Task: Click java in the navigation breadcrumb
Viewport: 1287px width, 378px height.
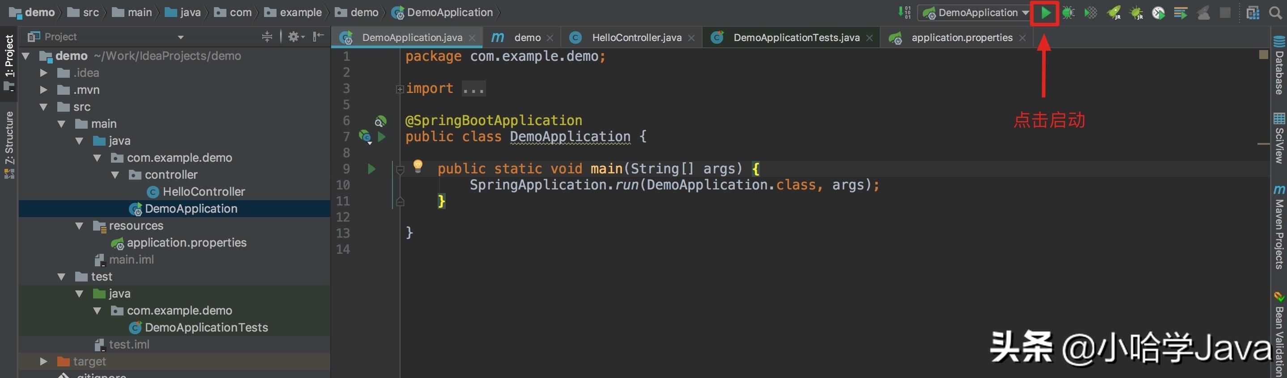Action: tap(183, 13)
